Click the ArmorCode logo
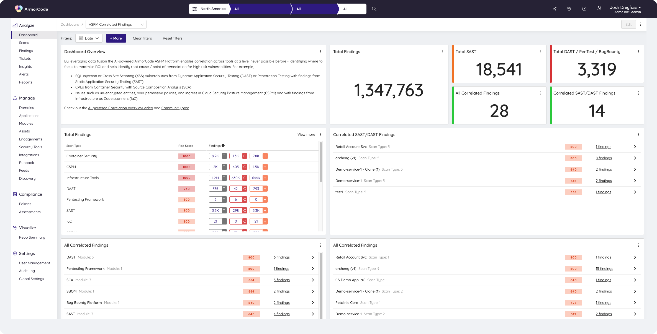Viewport: 657px width, 334px height. (31, 9)
